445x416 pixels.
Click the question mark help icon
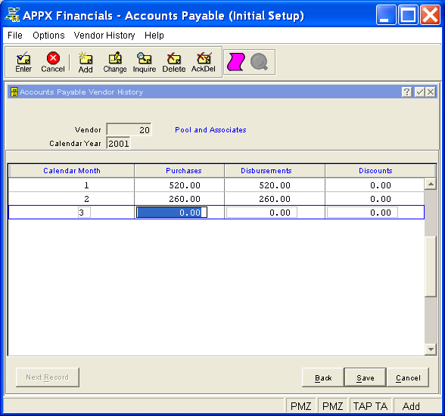point(406,92)
